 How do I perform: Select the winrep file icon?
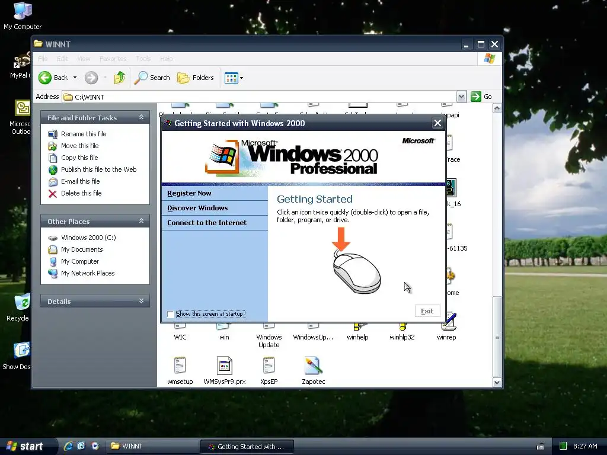(x=449, y=322)
